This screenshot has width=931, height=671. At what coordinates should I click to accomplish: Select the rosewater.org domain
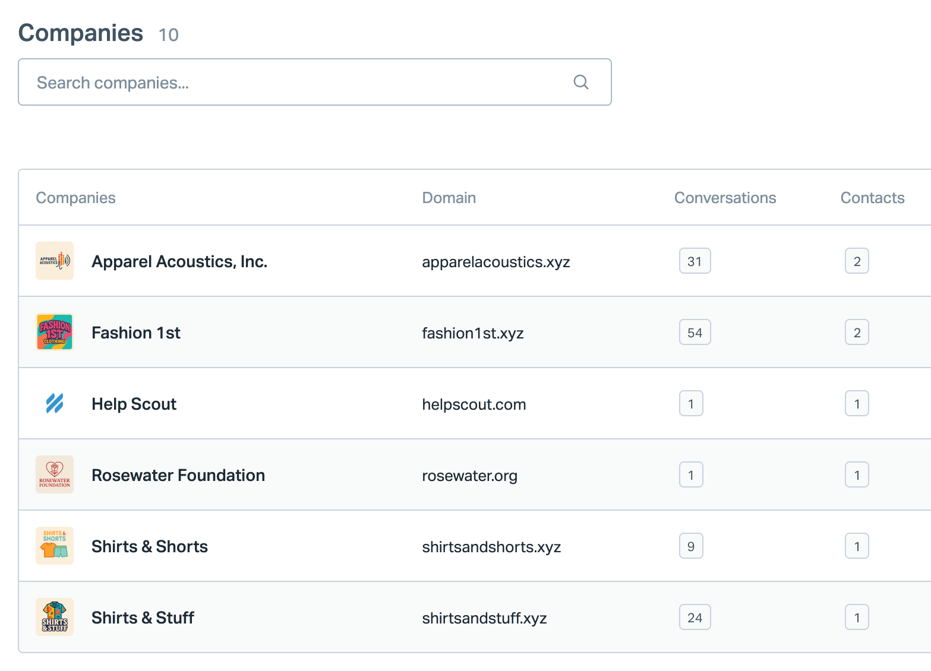click(x=470, y=476)
